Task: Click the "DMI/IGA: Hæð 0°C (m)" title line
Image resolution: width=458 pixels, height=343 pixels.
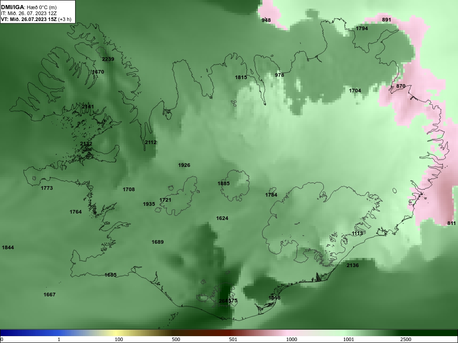Action: pyautogui.click(x=28, y=7)
